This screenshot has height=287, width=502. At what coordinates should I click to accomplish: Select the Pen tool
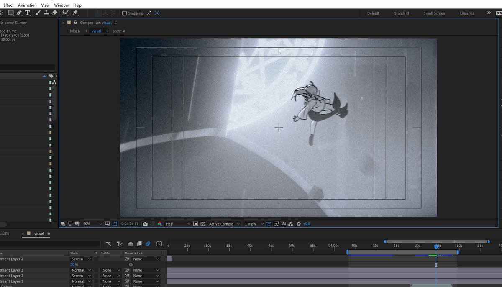(19, 13)
